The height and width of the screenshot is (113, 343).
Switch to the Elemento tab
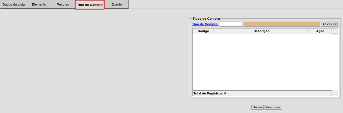[39, 5]
